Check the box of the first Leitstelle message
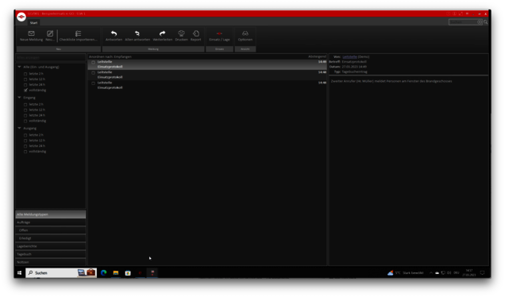This screenshot has height=297, width=505. pos(93,62)
